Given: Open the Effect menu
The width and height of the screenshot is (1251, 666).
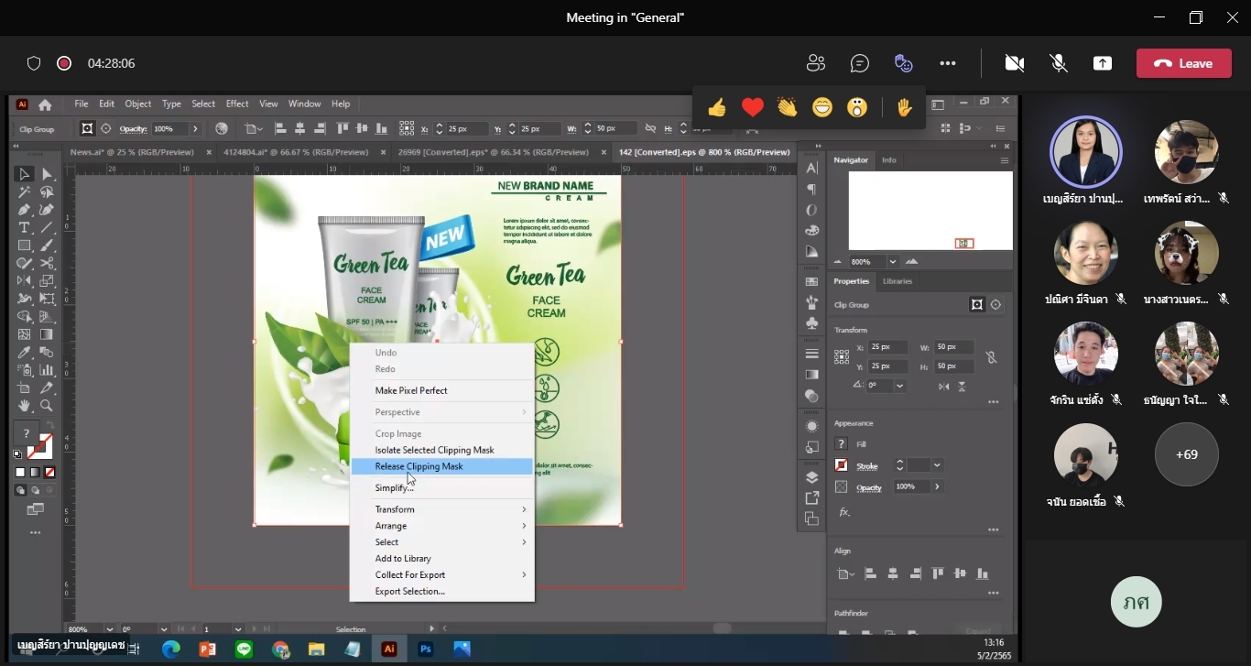Looking at the screenshot, I should (x=237, y=104).
